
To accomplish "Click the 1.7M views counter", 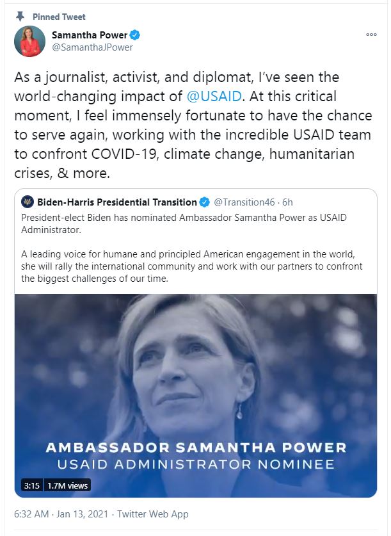I will [68, 485].
